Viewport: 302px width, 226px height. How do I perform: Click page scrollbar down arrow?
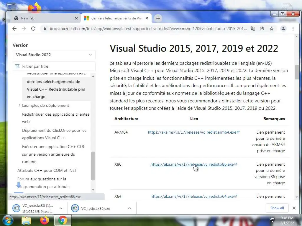coord(297,197)
